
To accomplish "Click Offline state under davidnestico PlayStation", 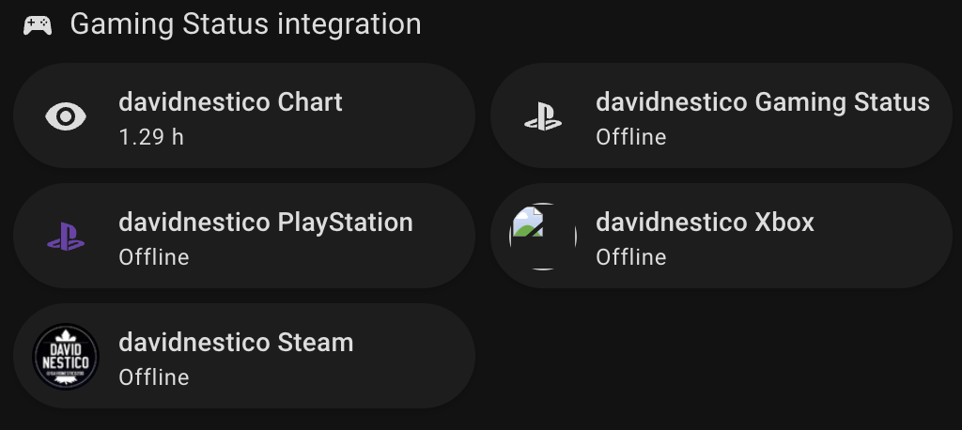I will (x=153, y=257).
